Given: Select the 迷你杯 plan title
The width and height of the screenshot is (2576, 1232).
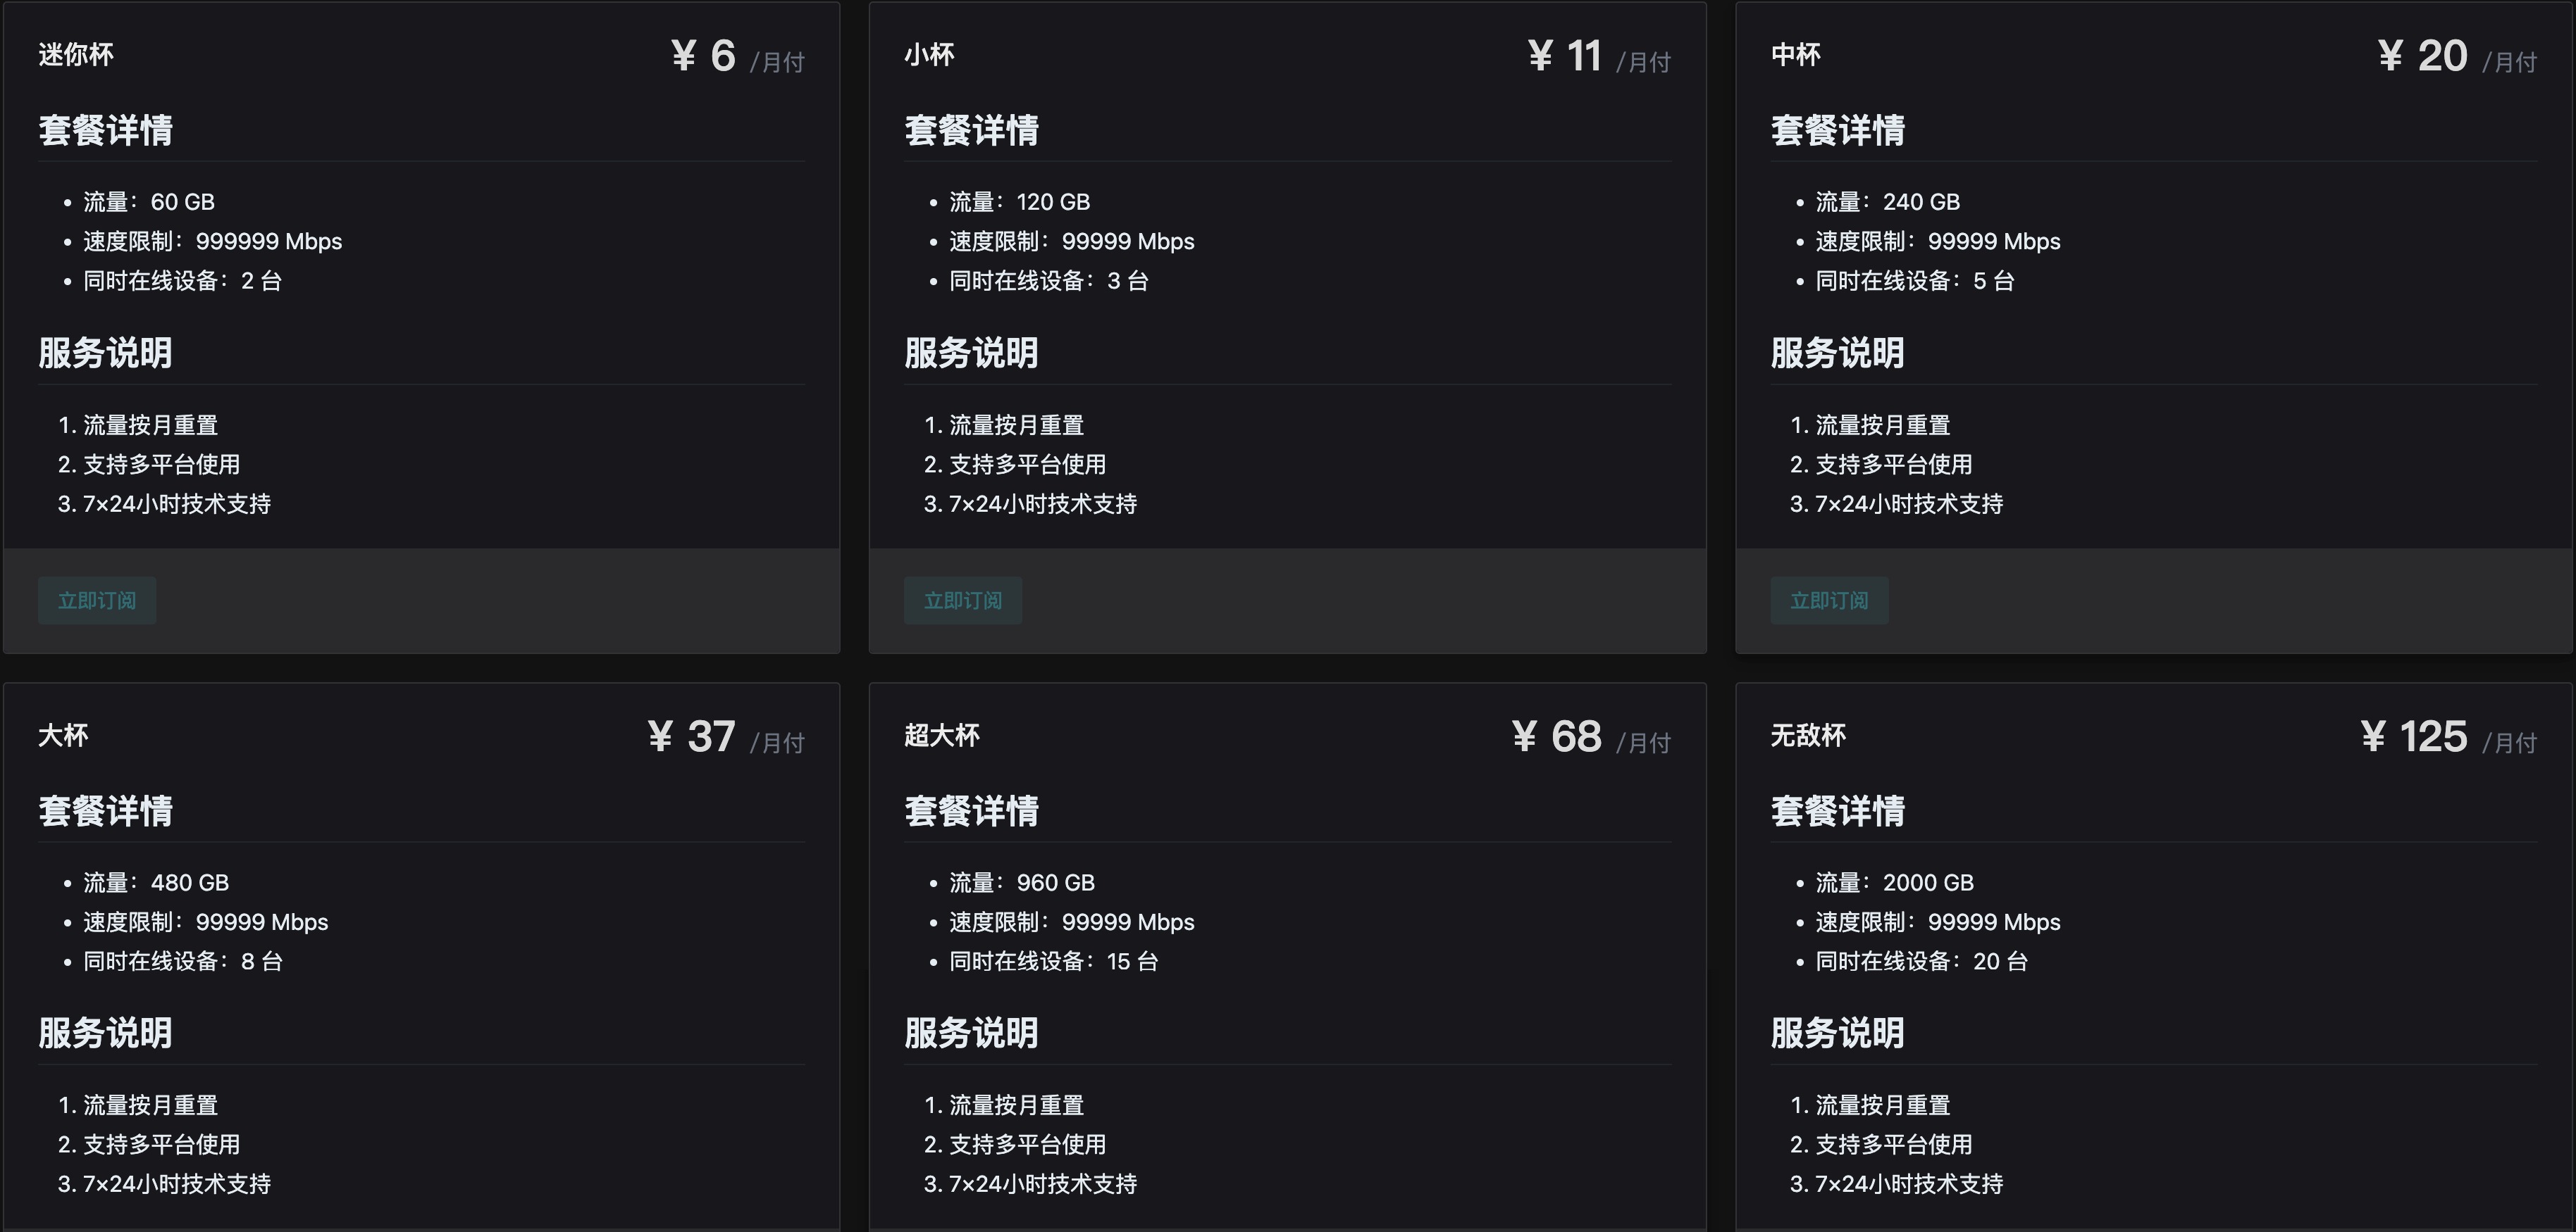Looking at the screenshot, I should click(76, 55).
